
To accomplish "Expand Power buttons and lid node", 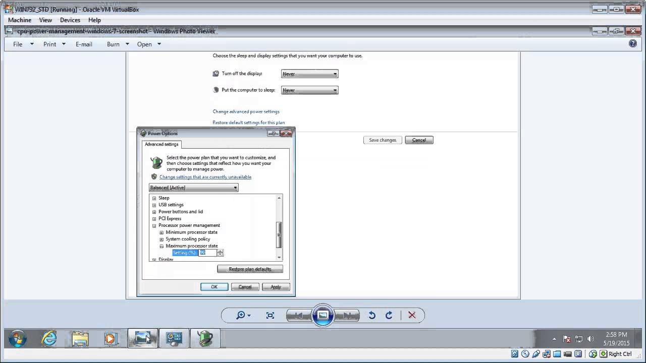I will (154, 212).
